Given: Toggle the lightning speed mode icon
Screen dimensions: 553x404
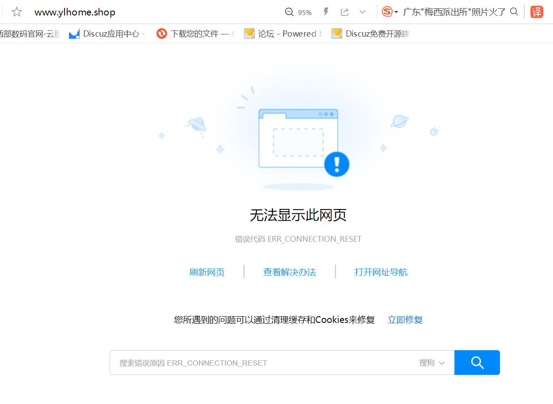Looking at the screenshot, I should pyautogui.click(x=326, y=12).
